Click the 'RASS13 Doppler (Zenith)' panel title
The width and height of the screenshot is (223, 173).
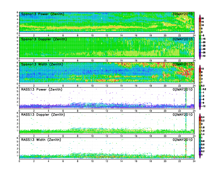(43, 114)
